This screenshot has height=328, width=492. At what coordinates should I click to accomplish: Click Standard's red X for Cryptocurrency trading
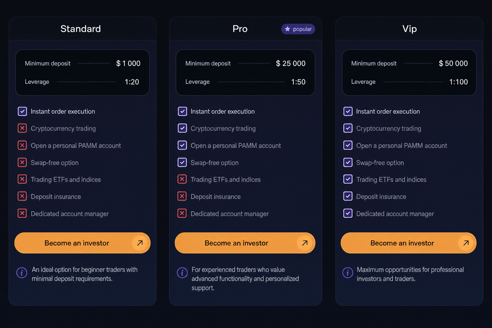pyautogui.click(x=22, y=128)
